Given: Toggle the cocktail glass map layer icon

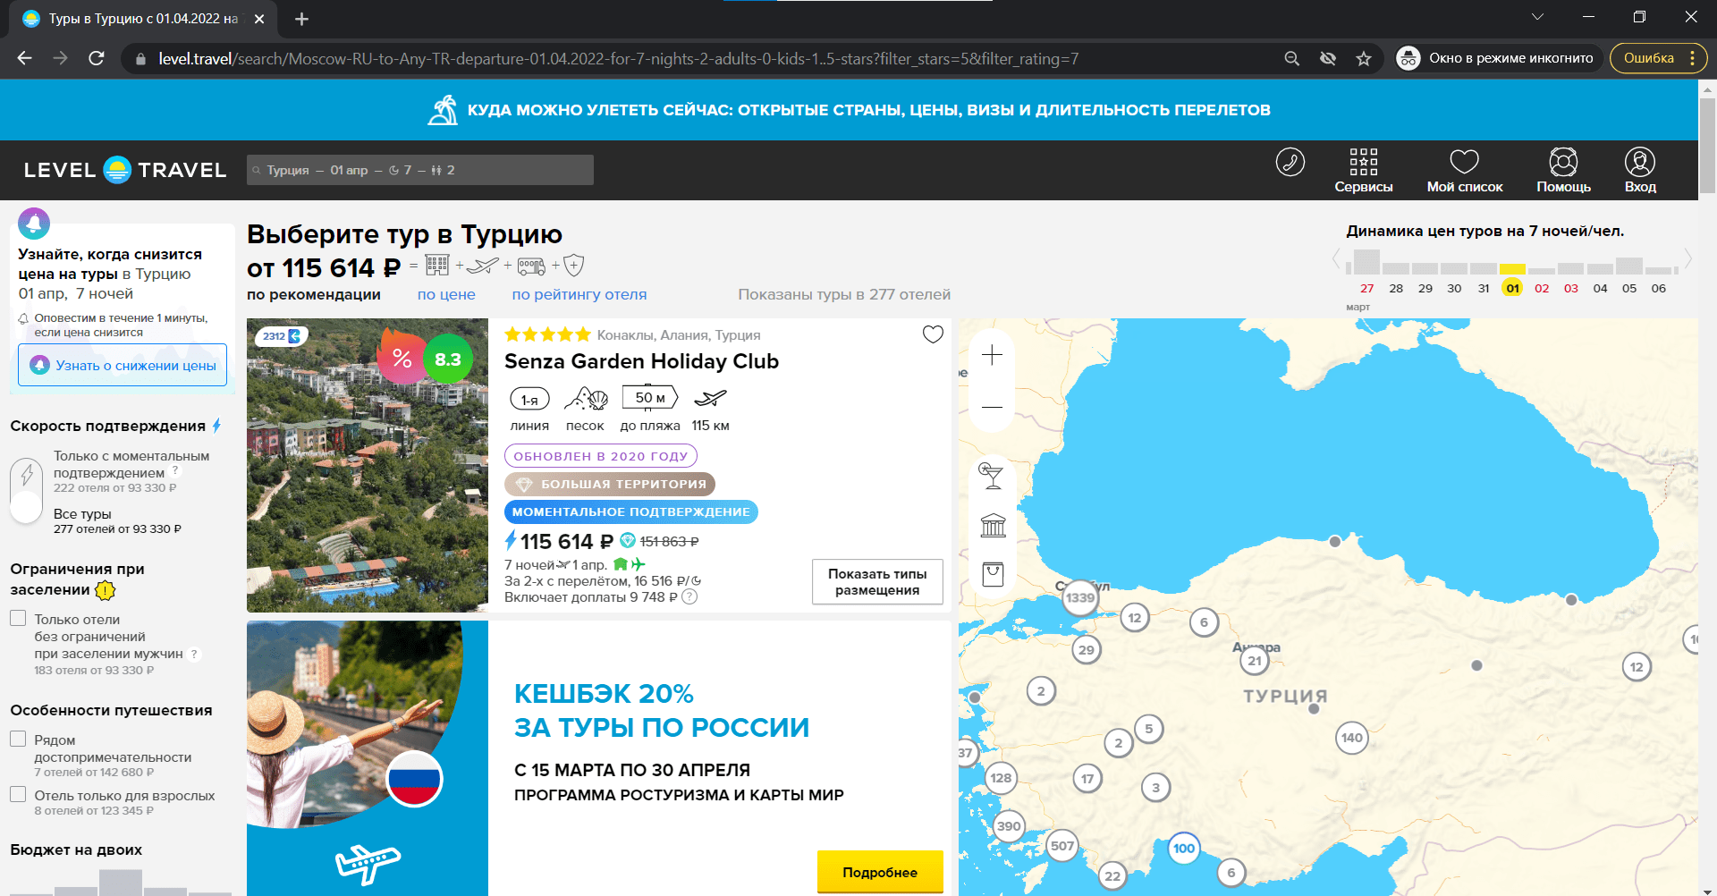Looking at the screenshot, I should (x=992, y=476).
